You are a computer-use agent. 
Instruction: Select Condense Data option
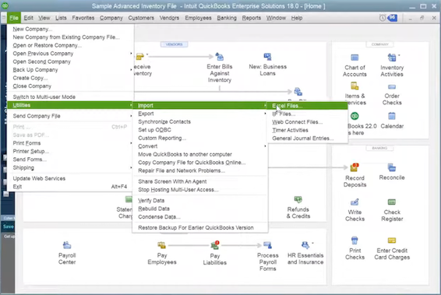tap(200, 217)
